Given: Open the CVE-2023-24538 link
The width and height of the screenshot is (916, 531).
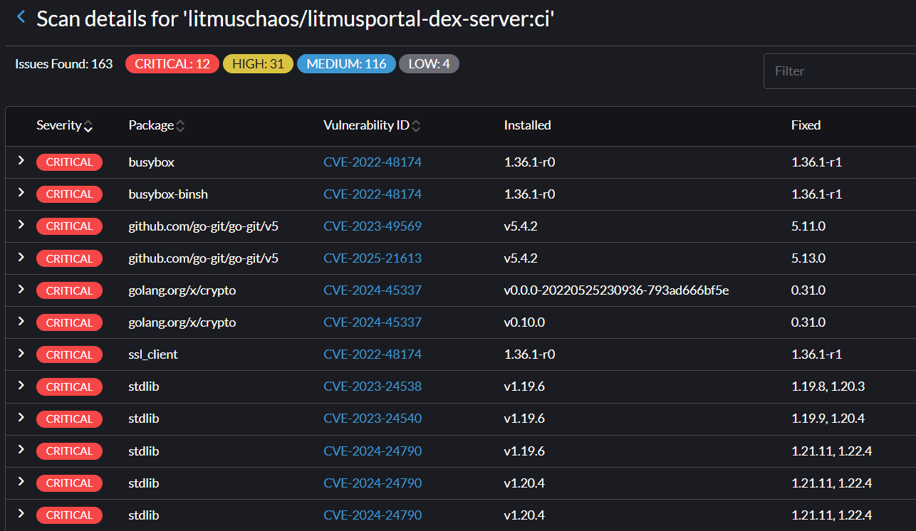Looking at the screenshot, I should (373, 387).
